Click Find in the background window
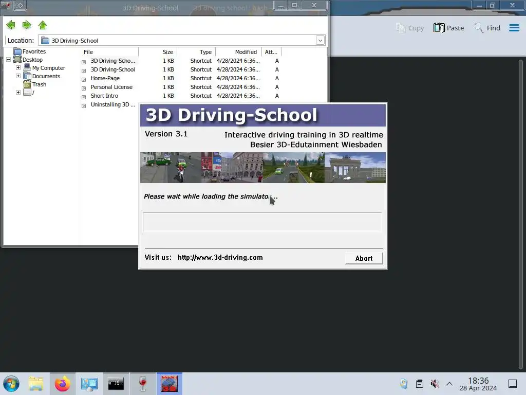Screen dimensions: 526x395 (x=487, y=28)
